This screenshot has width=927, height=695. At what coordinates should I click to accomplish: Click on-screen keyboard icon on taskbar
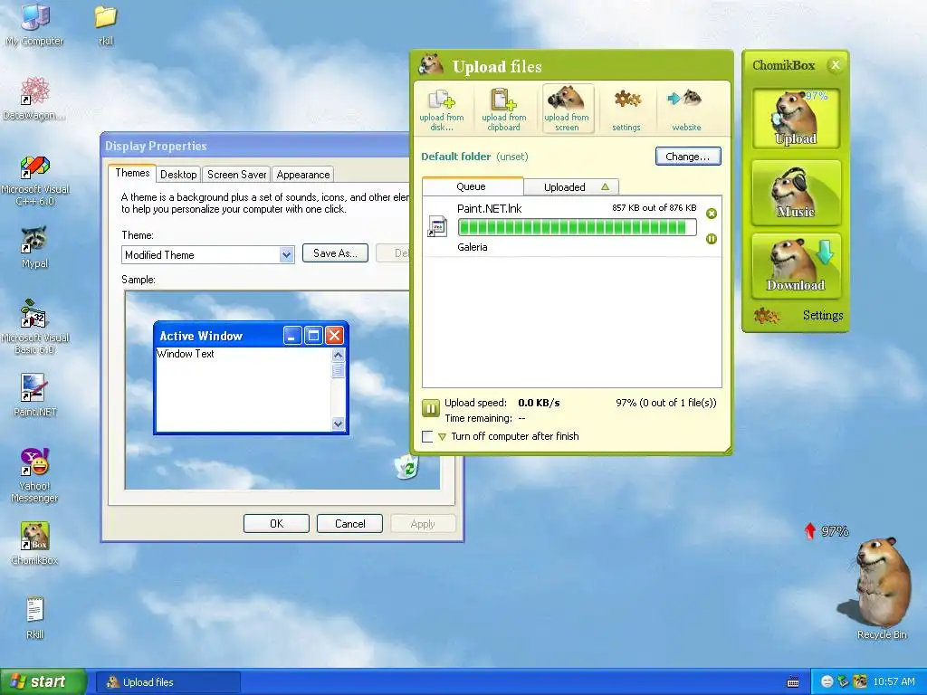[793, 682]
